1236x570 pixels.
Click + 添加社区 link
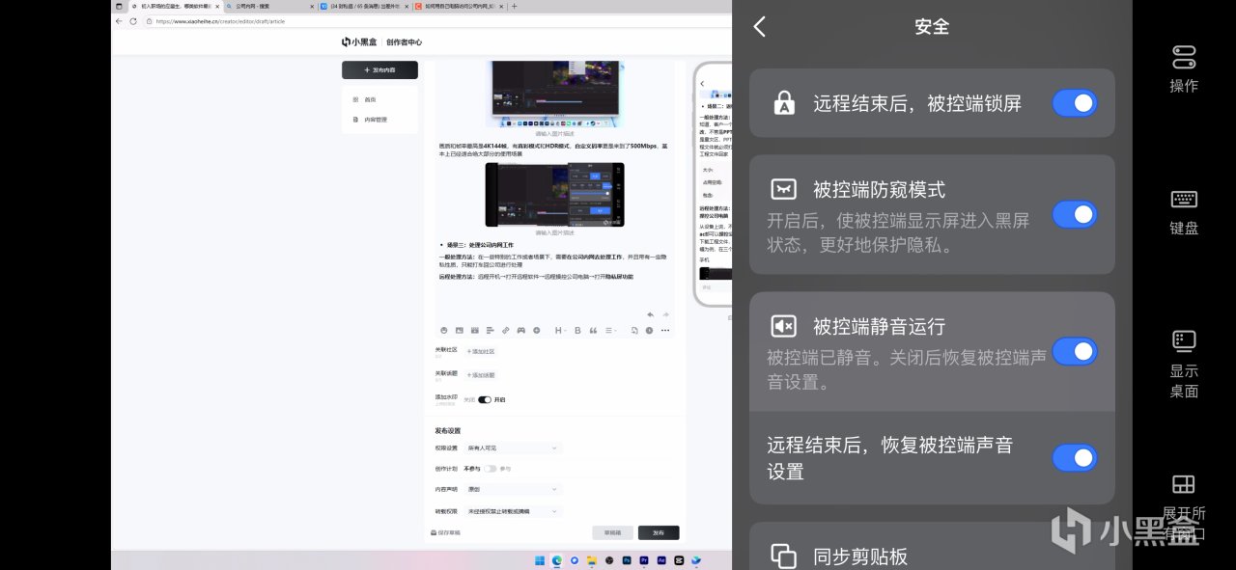tap(480, 351)
